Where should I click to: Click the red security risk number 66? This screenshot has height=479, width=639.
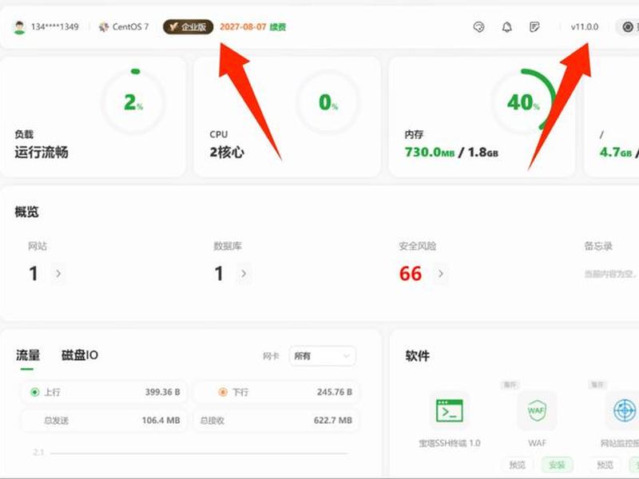[x=411, y=274]
